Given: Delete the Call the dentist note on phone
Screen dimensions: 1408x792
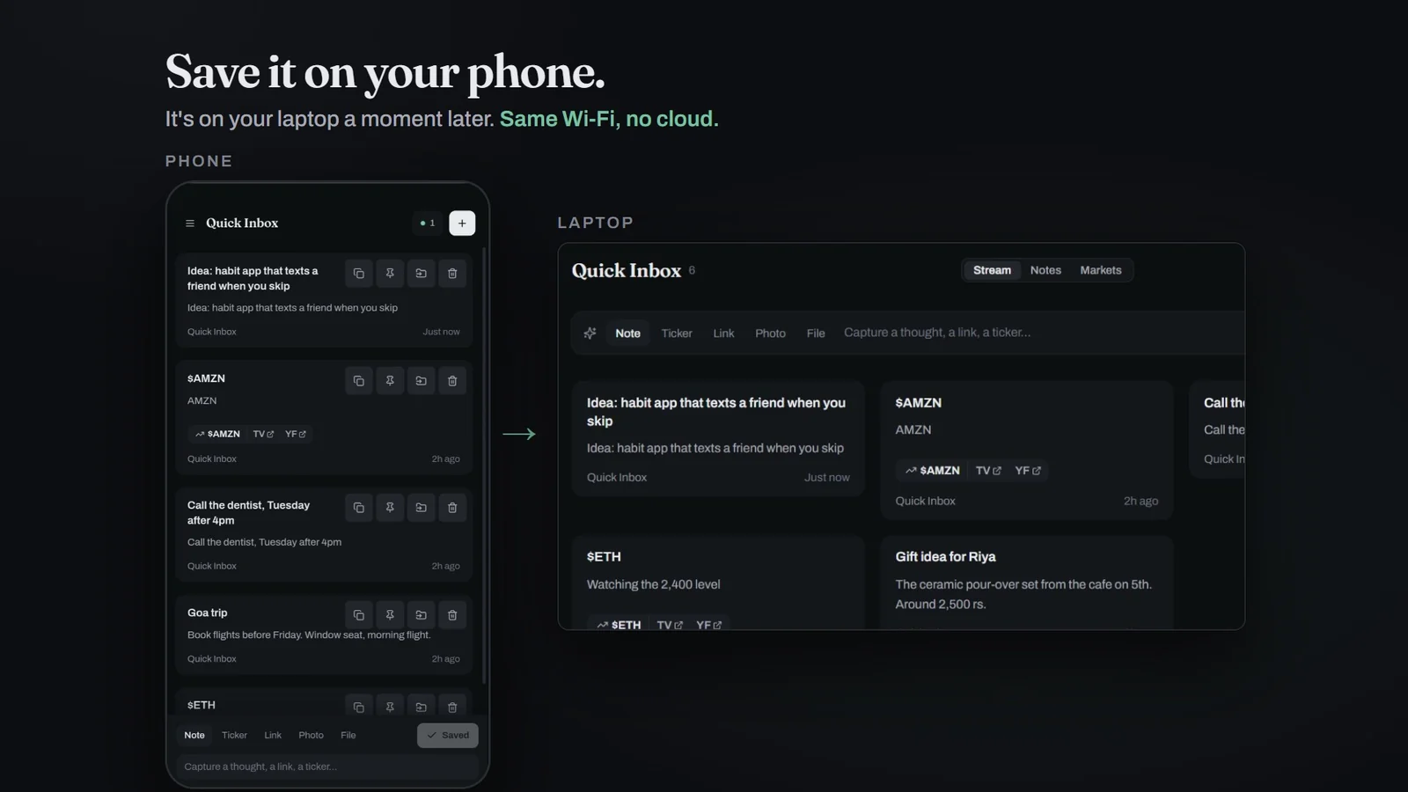Looking at the screenshot, I should coord(452,508).
